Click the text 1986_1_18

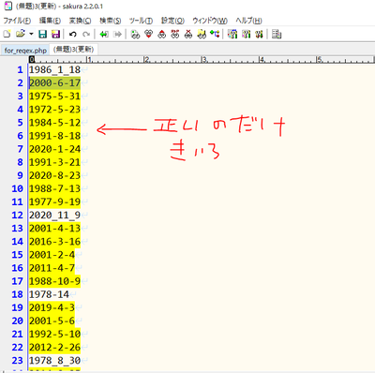[x=54, y=69]
